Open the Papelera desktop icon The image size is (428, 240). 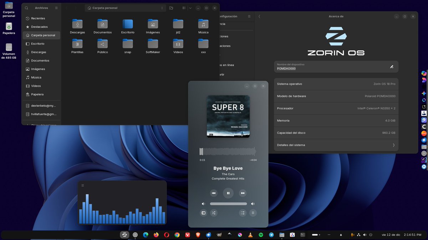9,29
